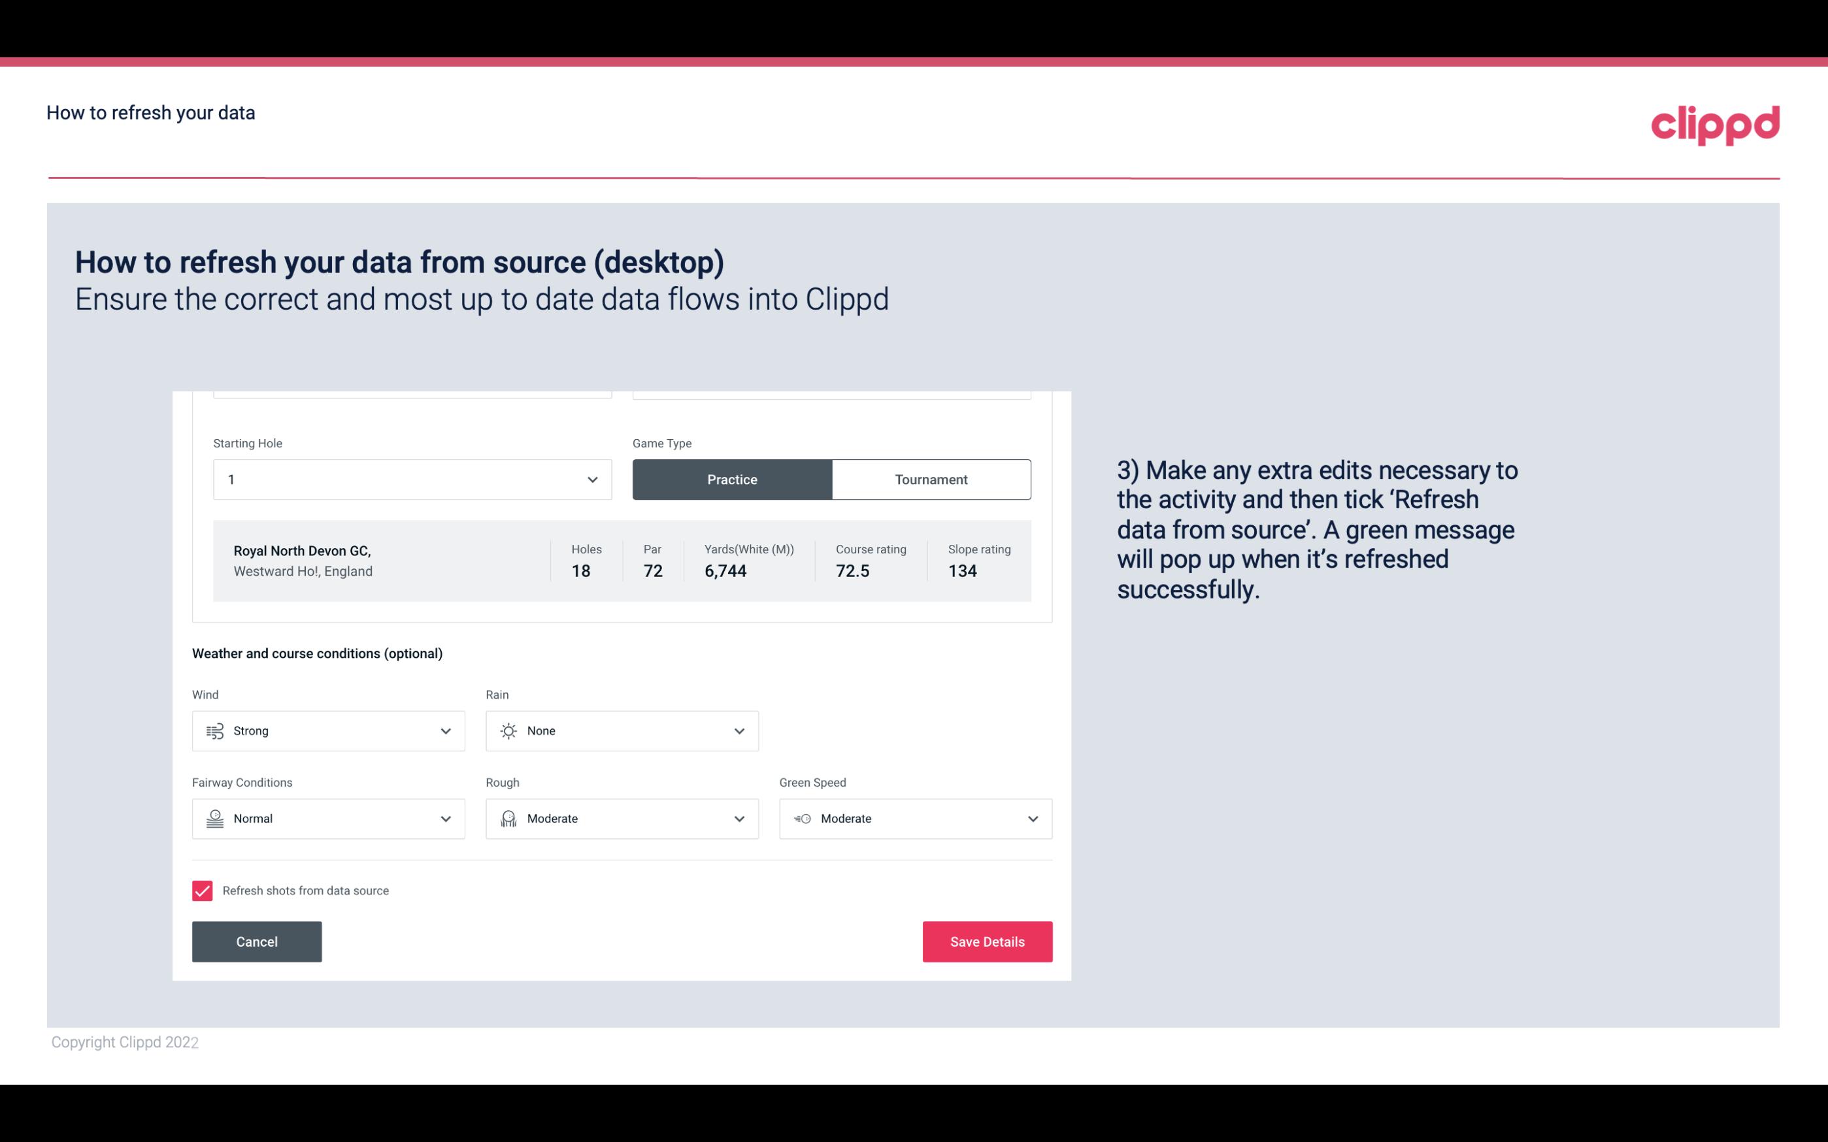Click the rain condition icon
Image resolution: width=1828 pixels, height=1142 pixels.
[508, 730]
